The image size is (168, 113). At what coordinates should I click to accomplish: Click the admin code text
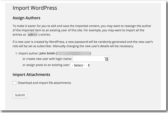33,35
